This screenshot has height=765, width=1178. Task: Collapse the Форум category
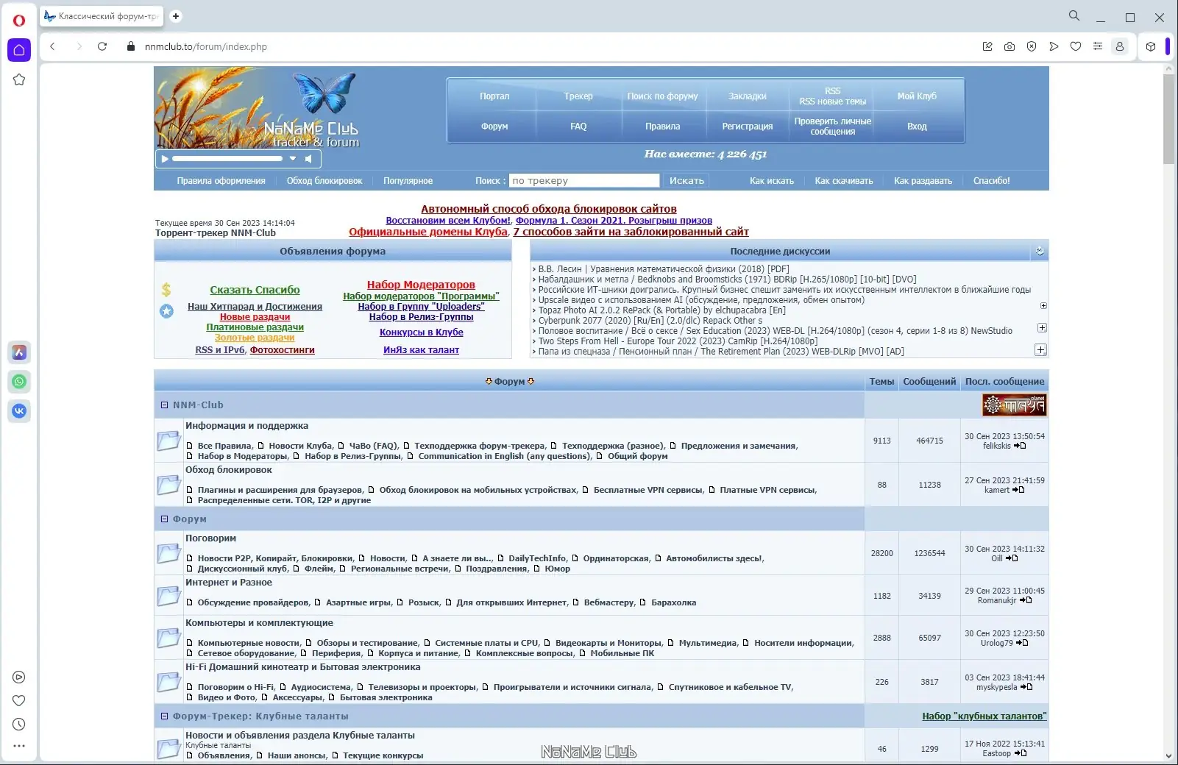tap(165, 519)
